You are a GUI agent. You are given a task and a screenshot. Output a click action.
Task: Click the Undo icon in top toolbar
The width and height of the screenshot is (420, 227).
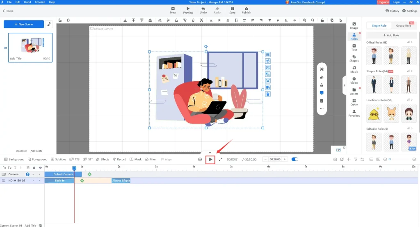(203, 10)
